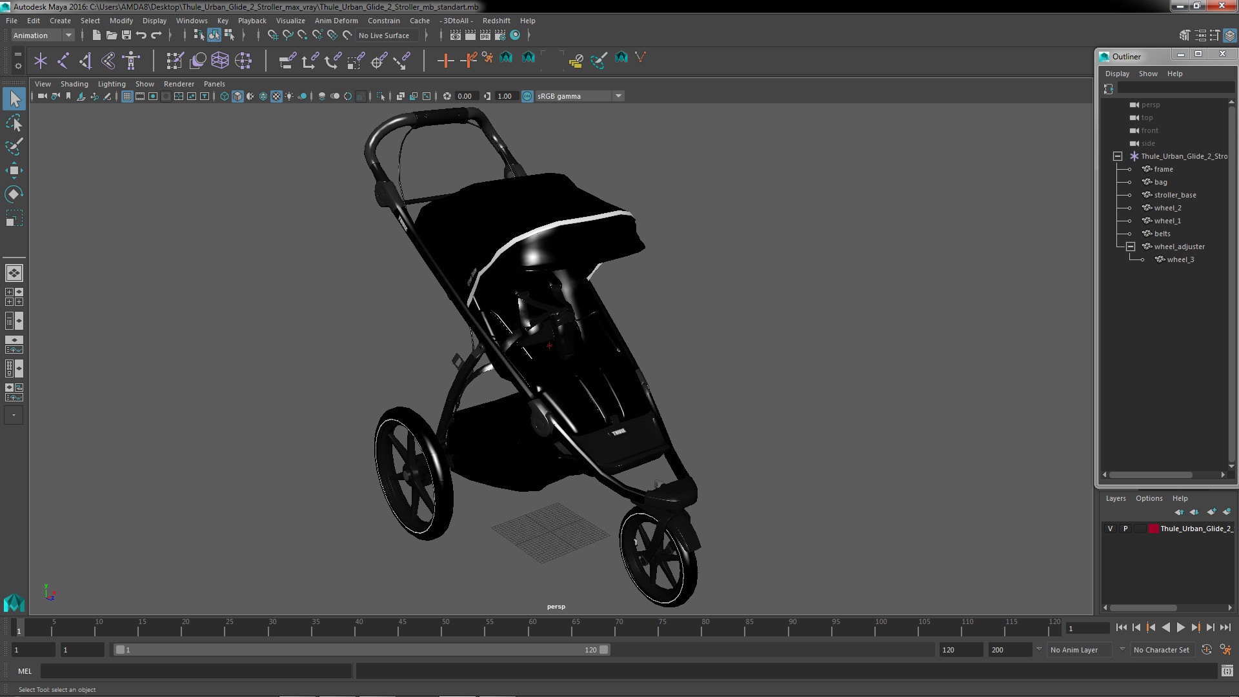Open Outliner Display menu
The image size is (1239, 697).
tap(1117, 74)
